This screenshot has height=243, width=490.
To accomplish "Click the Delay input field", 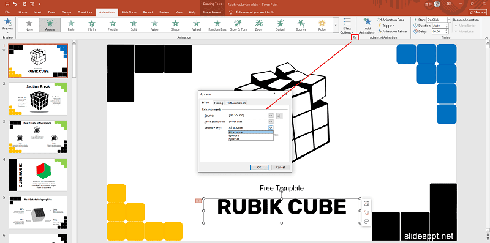I will pyautogui.click(x=441, y=32).
